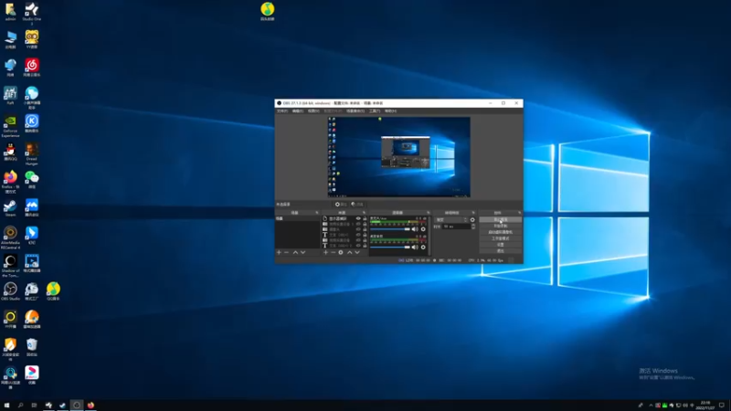Open the Dread Hunger desktop shortcut

pyautogui.click(x=32, y=153)
